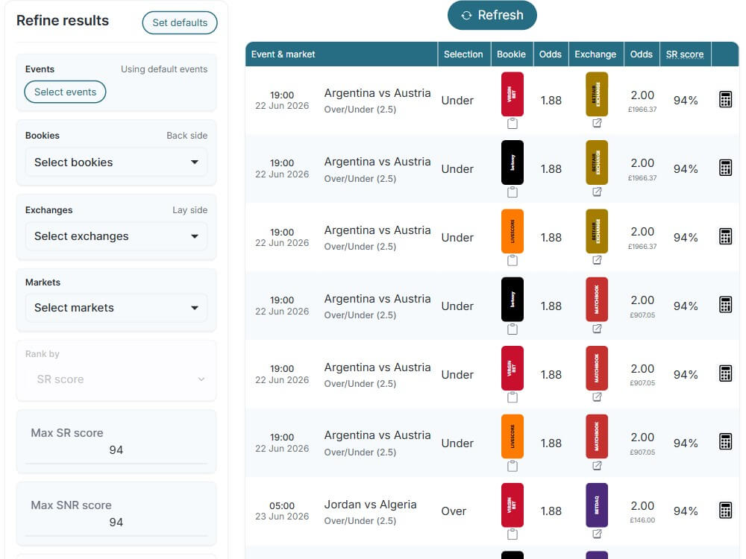Edit the Max SR score value field

(x=116, y=450)
